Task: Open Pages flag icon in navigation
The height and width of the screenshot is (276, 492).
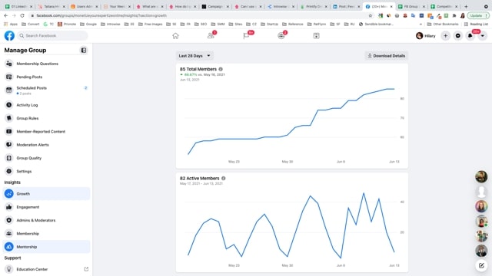Action: click(246, 36)
